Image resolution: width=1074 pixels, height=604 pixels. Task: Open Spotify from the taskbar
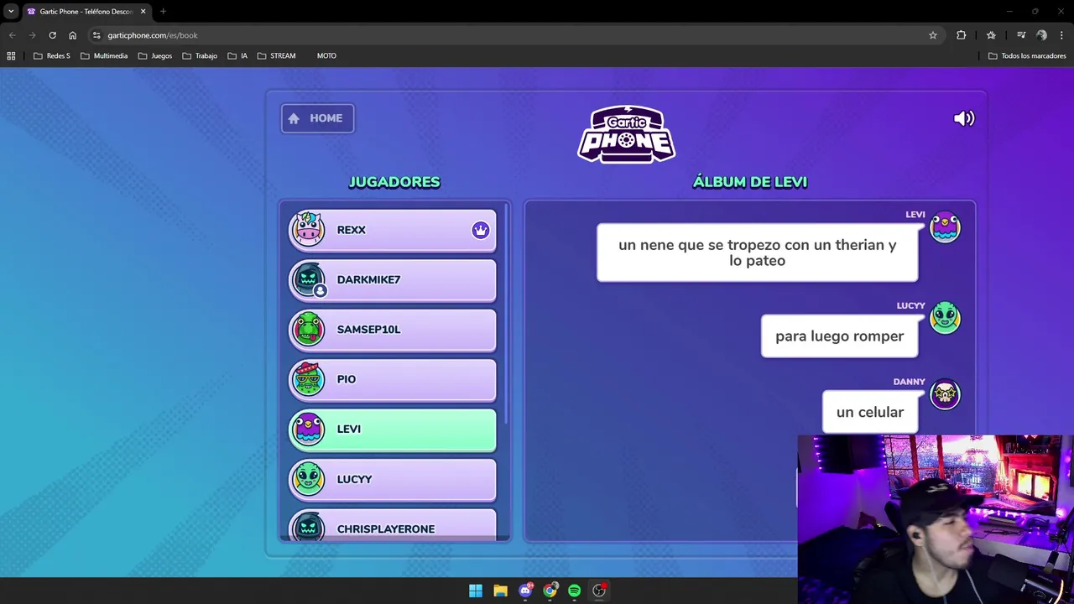click(574, 591)
